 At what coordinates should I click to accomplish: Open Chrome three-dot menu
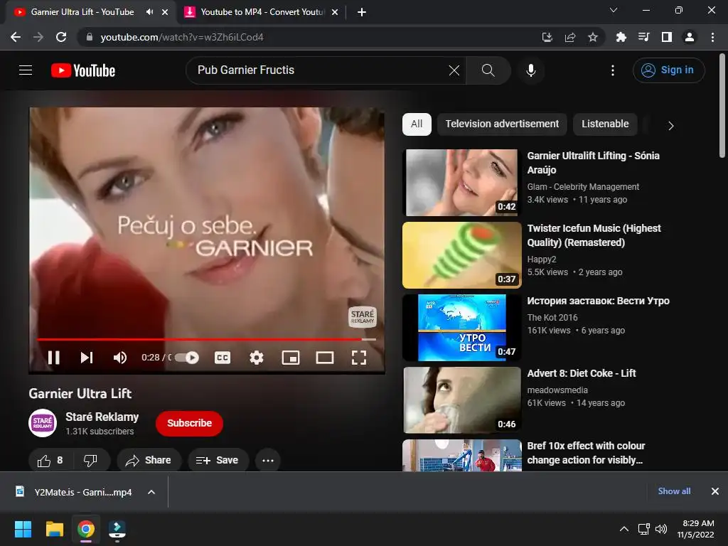(712, 37)
